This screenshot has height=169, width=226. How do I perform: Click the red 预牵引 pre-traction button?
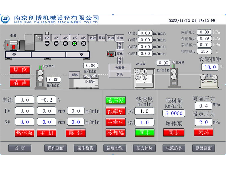pyautogui.click(x=116, y=111)
